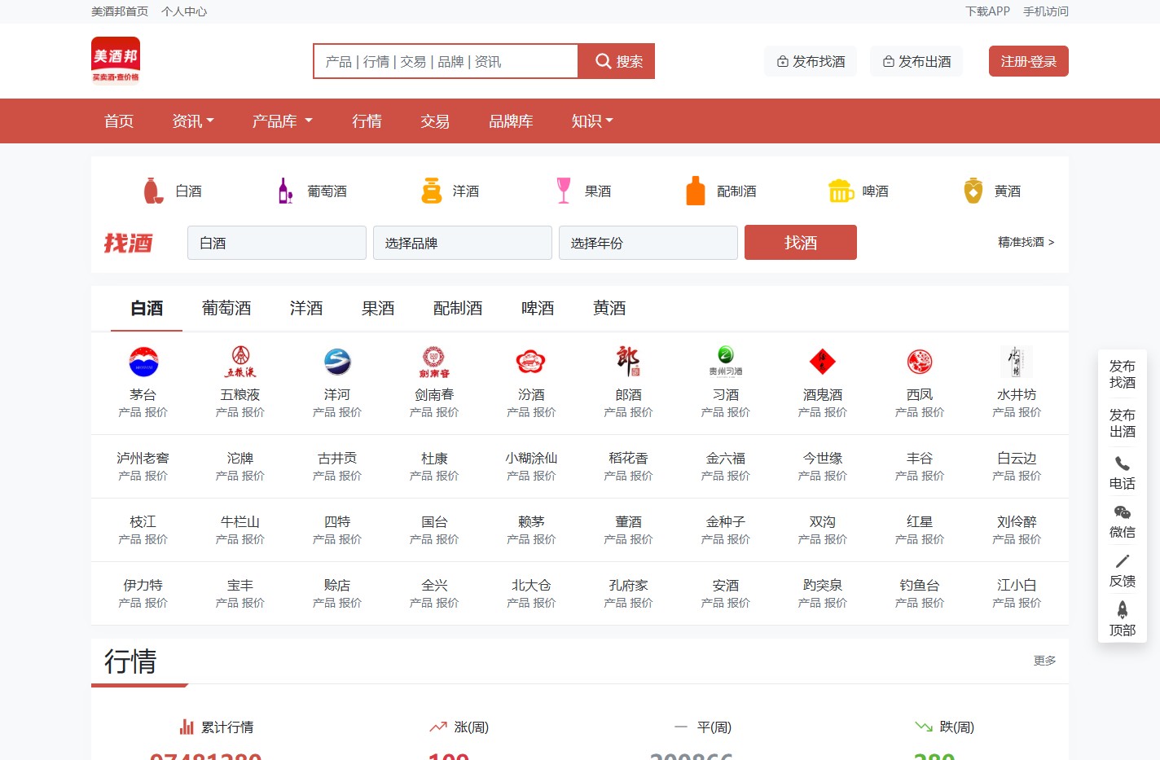This screenshot has width=1160, height=760.
Task: Click the 注册·登录 button
Action: [1029, 61]
